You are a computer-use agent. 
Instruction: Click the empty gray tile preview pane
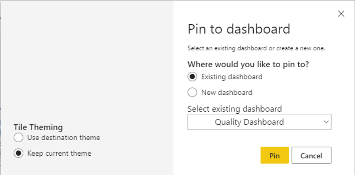87,61
